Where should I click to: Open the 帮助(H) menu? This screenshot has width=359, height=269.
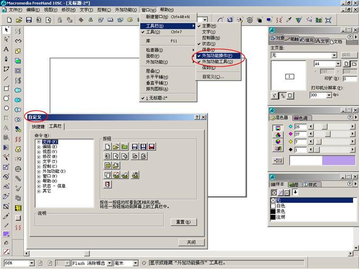pos(166,10)
